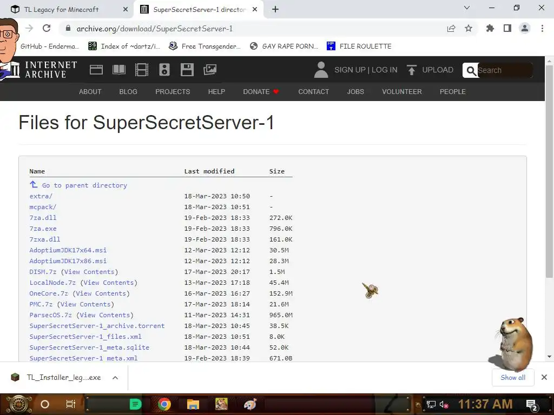Bookmark this page with the star icon
The width and height of the screenshot is (554, 415).
(x=469, y=28)
